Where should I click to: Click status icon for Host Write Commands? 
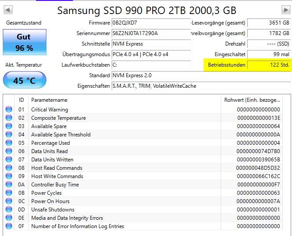click(x=9, y=176)
